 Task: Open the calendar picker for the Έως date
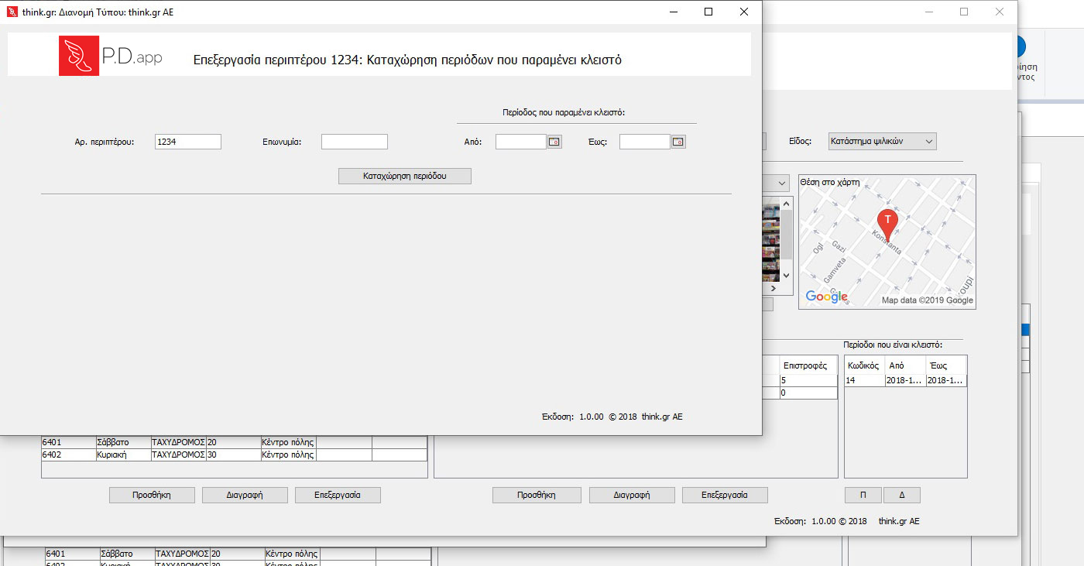(x=678, y=142)
